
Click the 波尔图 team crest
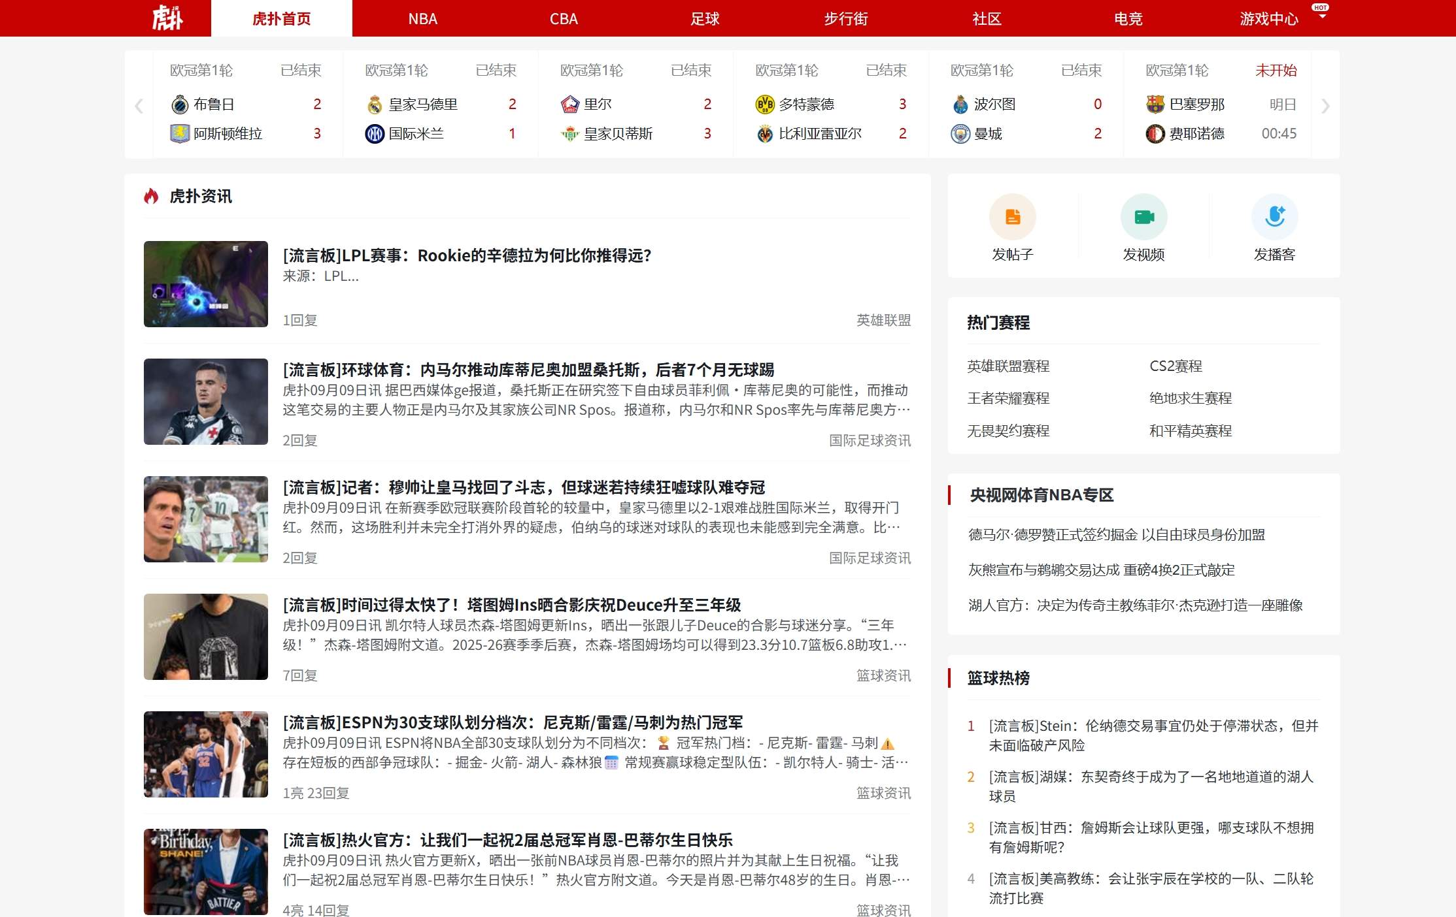[x=960, y=105]
